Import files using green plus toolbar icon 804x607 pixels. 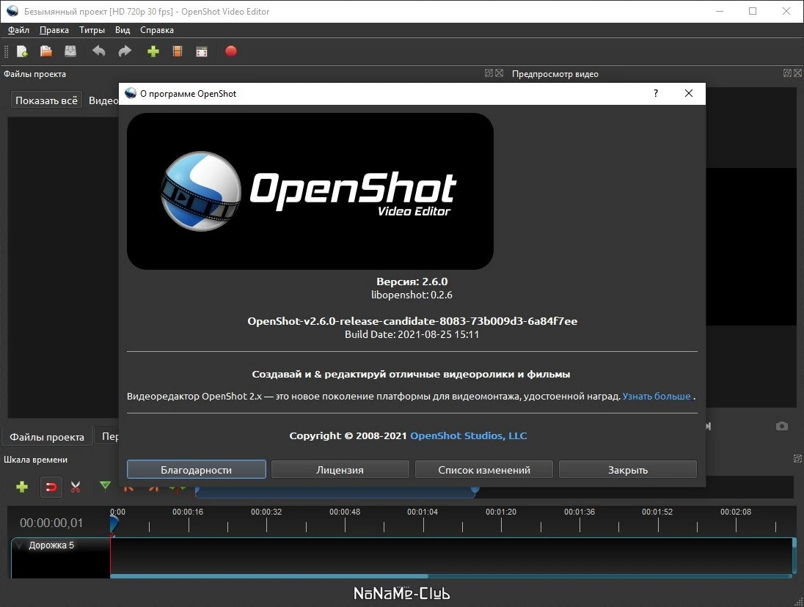click(x=153, y=51)
